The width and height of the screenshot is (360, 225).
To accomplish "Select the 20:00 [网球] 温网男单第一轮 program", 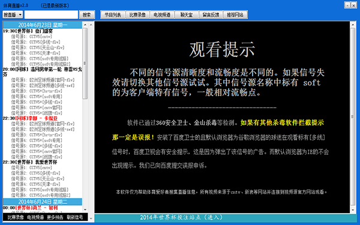I will pyautogui.click(x=42, y=71).
